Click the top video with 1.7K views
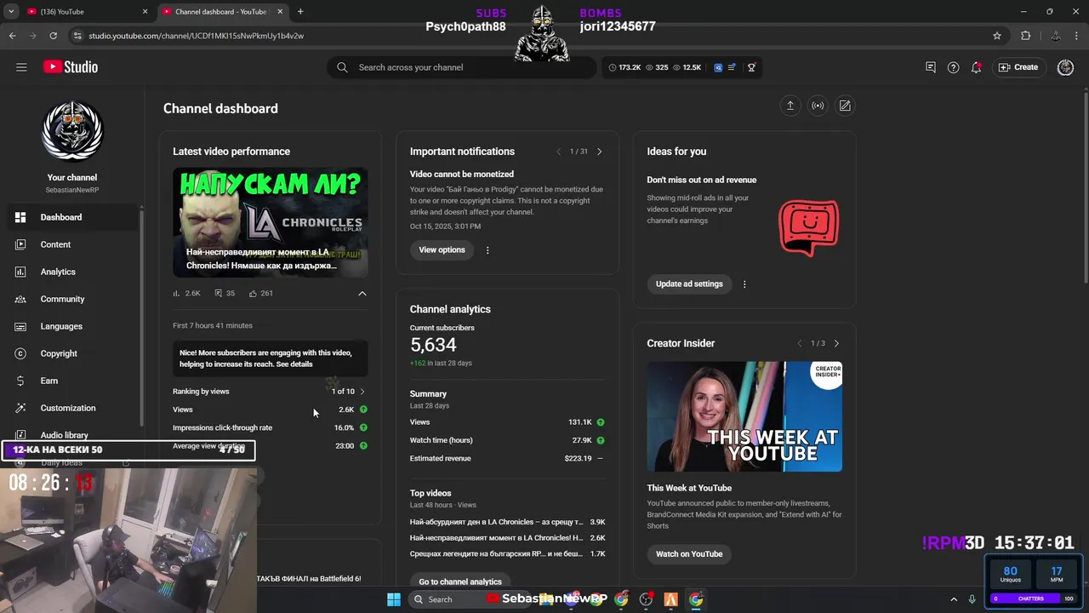Viewport: 1089px width, 613px height. [x=507, y=554]
